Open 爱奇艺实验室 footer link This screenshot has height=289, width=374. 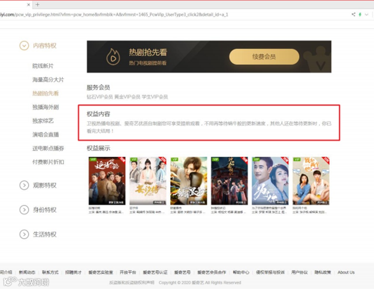100,272
